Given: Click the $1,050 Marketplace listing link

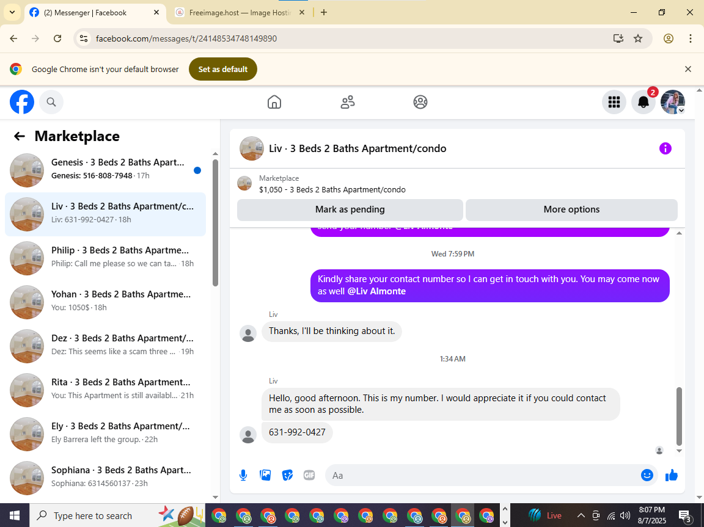Looking at the screenshot, I should 332,190.
